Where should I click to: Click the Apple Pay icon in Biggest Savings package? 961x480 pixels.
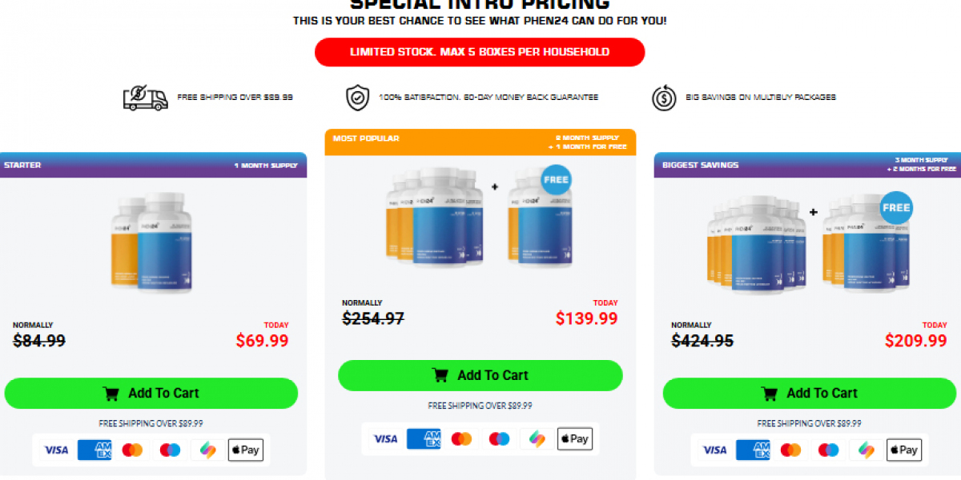click(x=903, y=450)
